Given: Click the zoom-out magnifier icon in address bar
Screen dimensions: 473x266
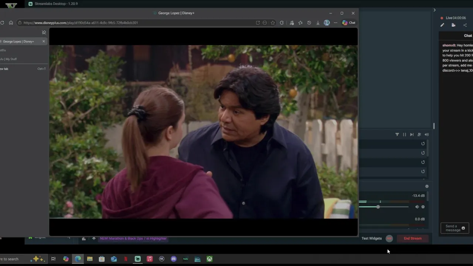Looking at the screenshot, I should click(265, 23).
